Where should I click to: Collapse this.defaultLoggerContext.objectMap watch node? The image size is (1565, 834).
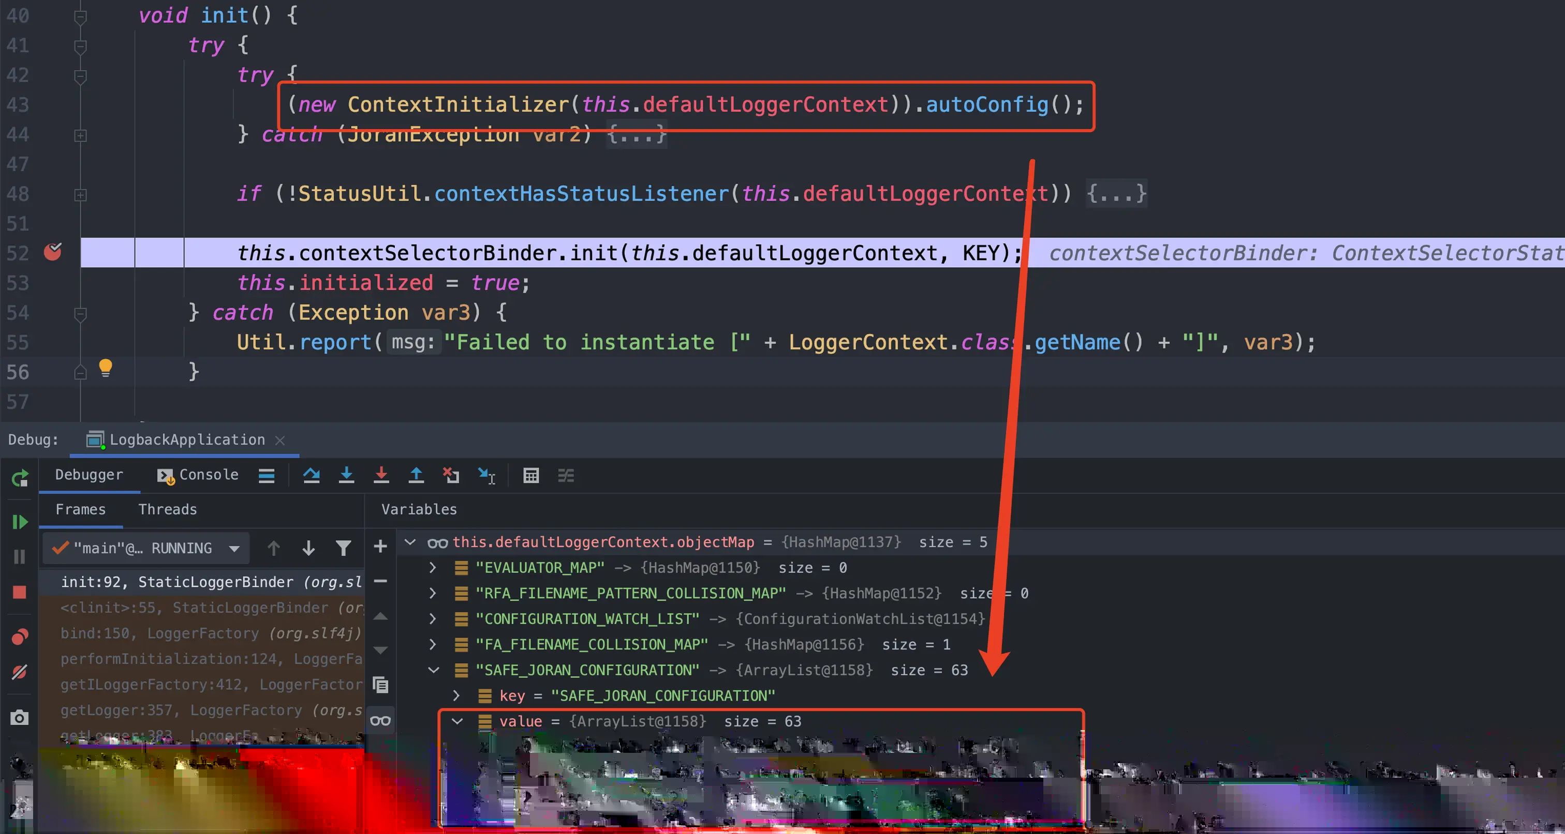tap(411, 541)
